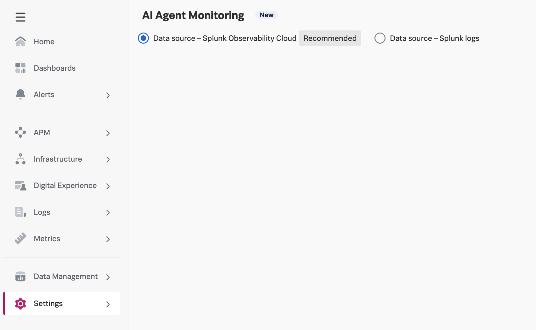
Task: Open the Settings menu label
Action: point(48,304)
